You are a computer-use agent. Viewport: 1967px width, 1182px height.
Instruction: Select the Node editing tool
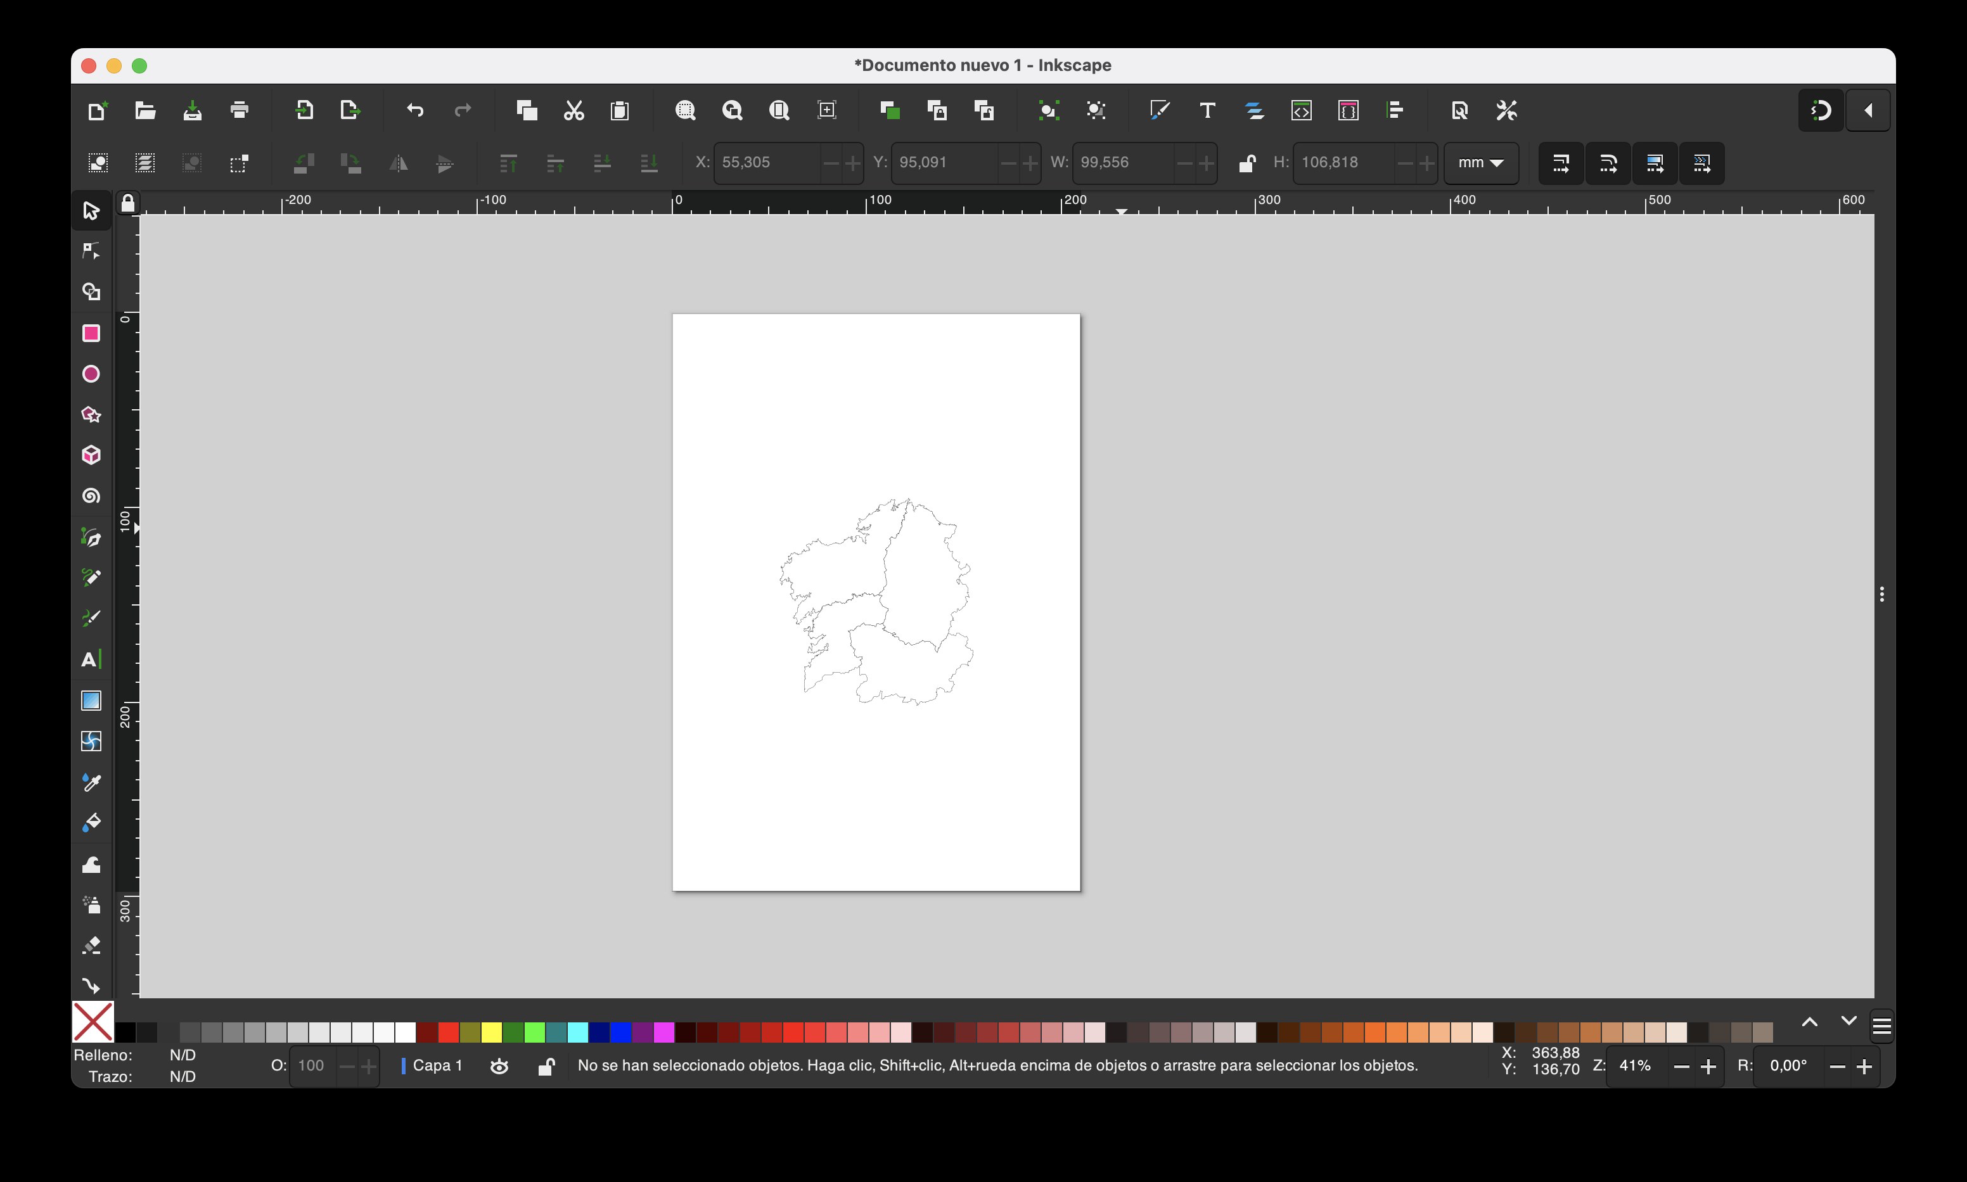91,251
